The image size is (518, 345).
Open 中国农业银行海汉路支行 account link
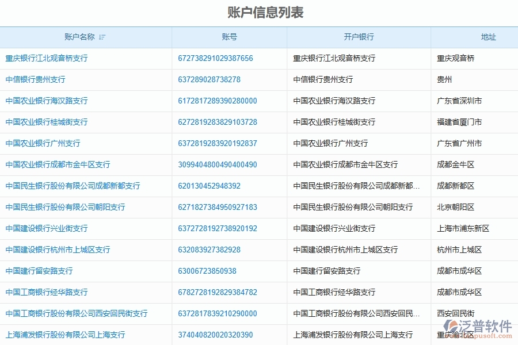(46, 101)
